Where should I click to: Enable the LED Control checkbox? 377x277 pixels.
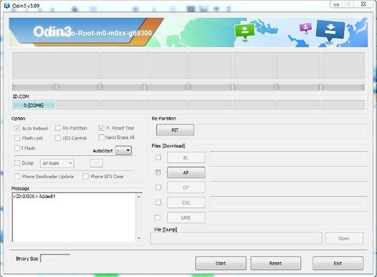pyautogui.click(x=58, y=138)
